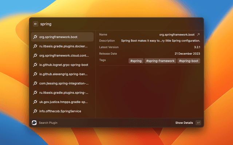Select org.springframework.boot plugin result
This screenshot has height=145, width=233.
(62, 37)
